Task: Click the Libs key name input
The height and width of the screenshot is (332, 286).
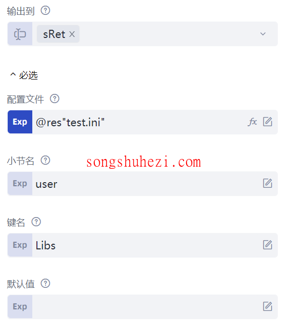Action: pyautogui.click(x=147, y=245)
